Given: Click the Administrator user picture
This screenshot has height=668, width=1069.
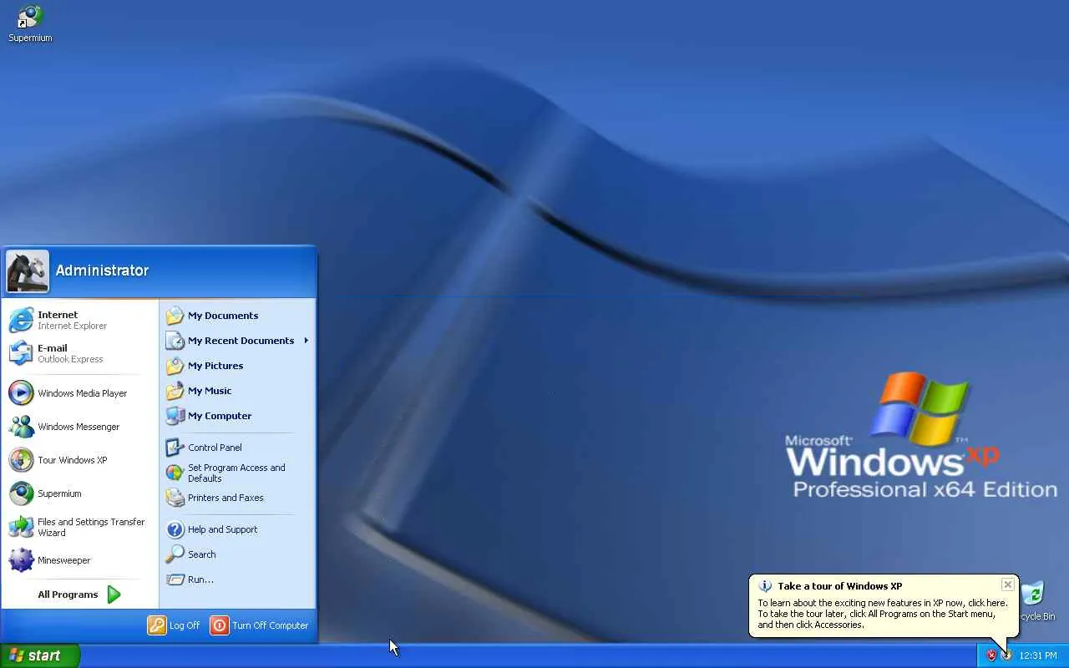Looking at the screenshot, I should click(x=28, y=271).
